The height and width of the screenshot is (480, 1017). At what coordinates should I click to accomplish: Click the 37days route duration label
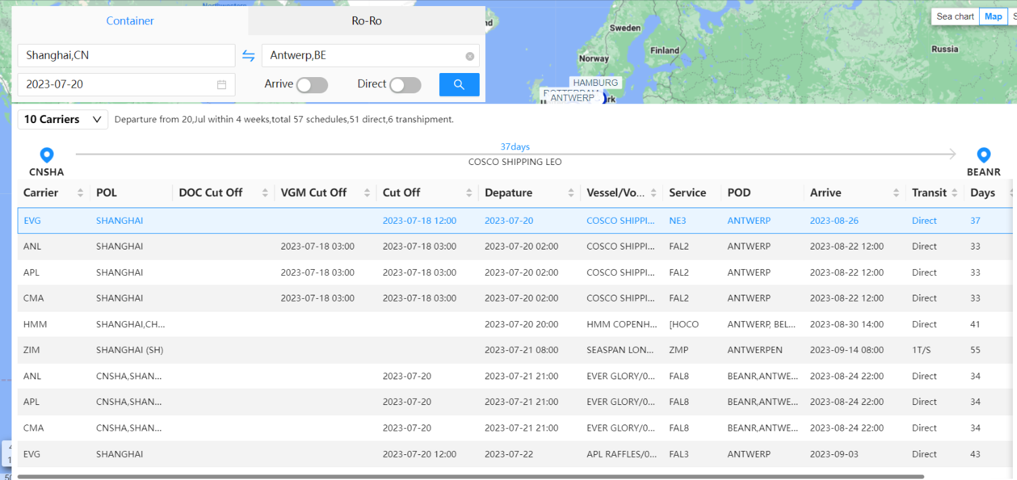point(515,147)
